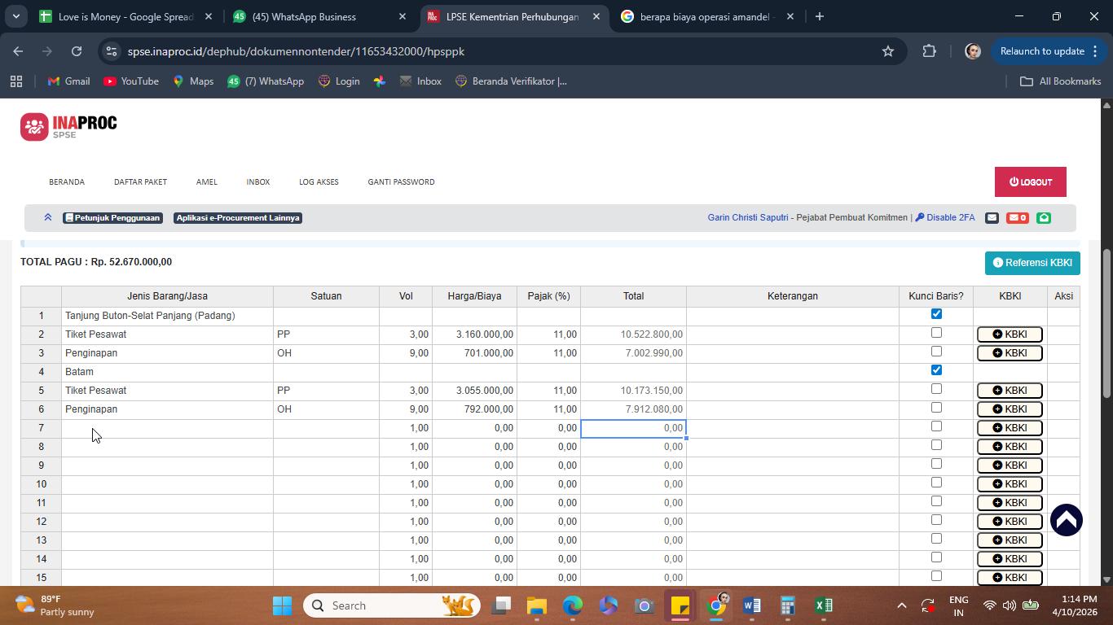Open Maps bookmark
Image resolution: width=1113 pixels, height=625 pixels.
[x=193, y=81]
